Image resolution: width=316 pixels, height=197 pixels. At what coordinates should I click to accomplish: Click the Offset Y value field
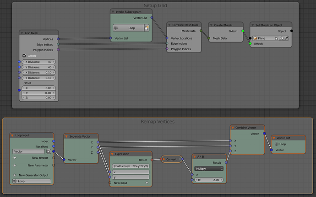(38, 93)
